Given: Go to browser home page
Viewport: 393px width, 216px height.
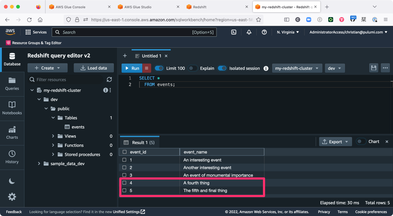Looking at the screenshot, I should click(x=40, y=20).
